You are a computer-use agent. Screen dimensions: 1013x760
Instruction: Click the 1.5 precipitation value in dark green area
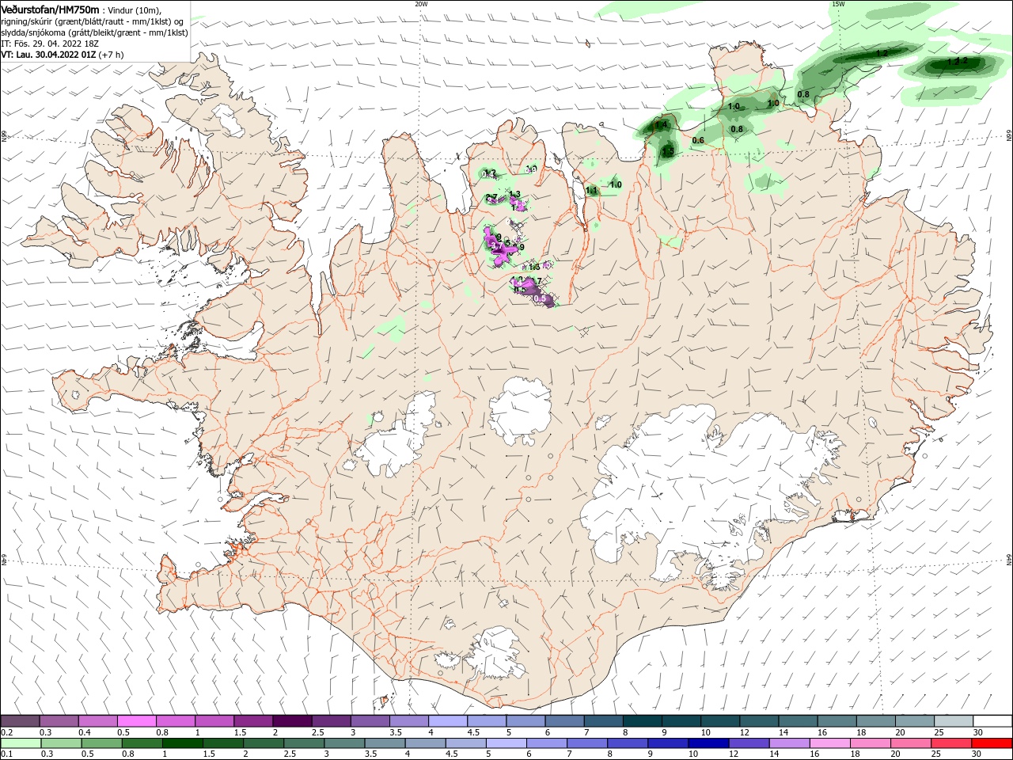coord(668,151)
